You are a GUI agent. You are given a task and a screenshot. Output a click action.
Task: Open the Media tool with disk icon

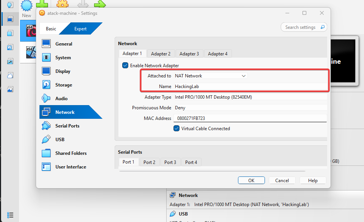[x=10, y=47]
